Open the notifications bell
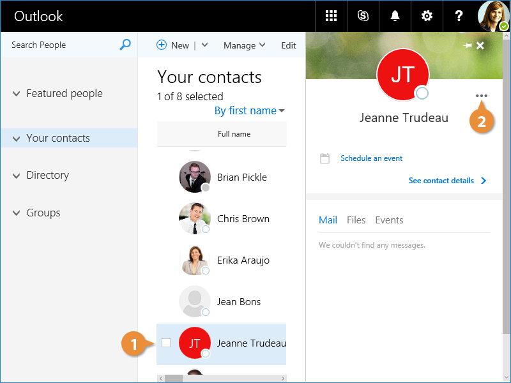Image resolution: width=511 pixels, height=383 pixels. 395,16
